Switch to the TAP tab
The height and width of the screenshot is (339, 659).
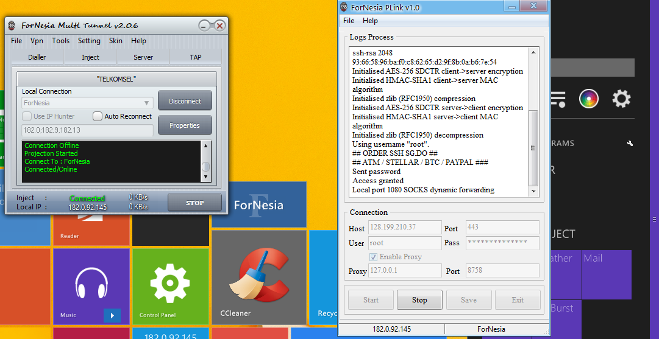[196, 57]
